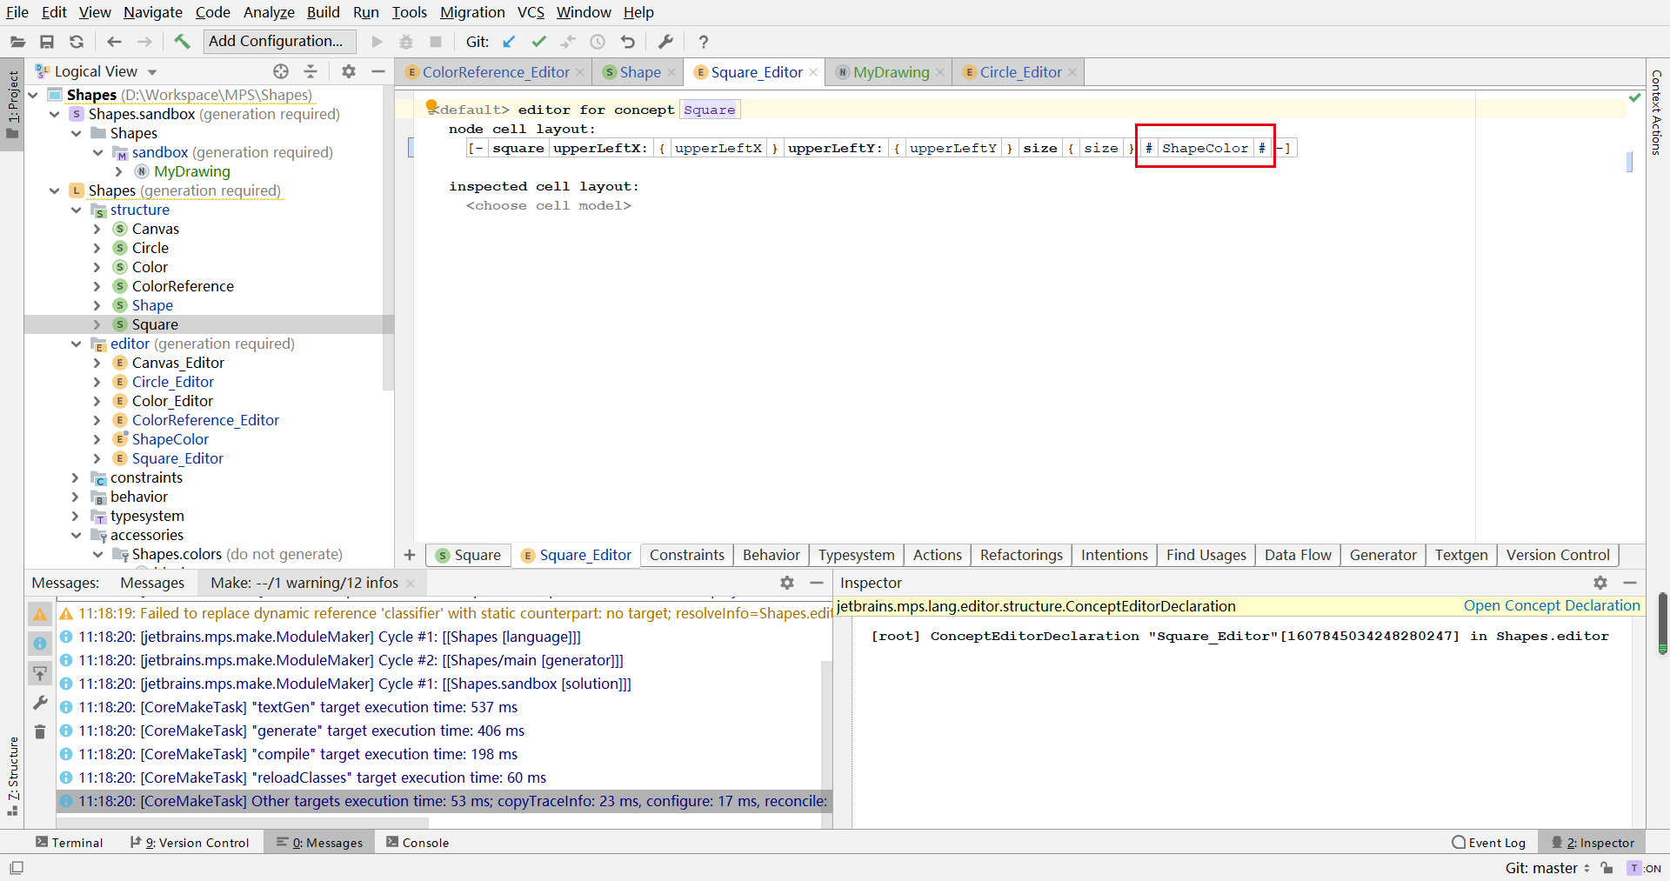1670x881 pixels.
Task: Update project with the blue Git arrow icon
Action: [x=509, y=41]
